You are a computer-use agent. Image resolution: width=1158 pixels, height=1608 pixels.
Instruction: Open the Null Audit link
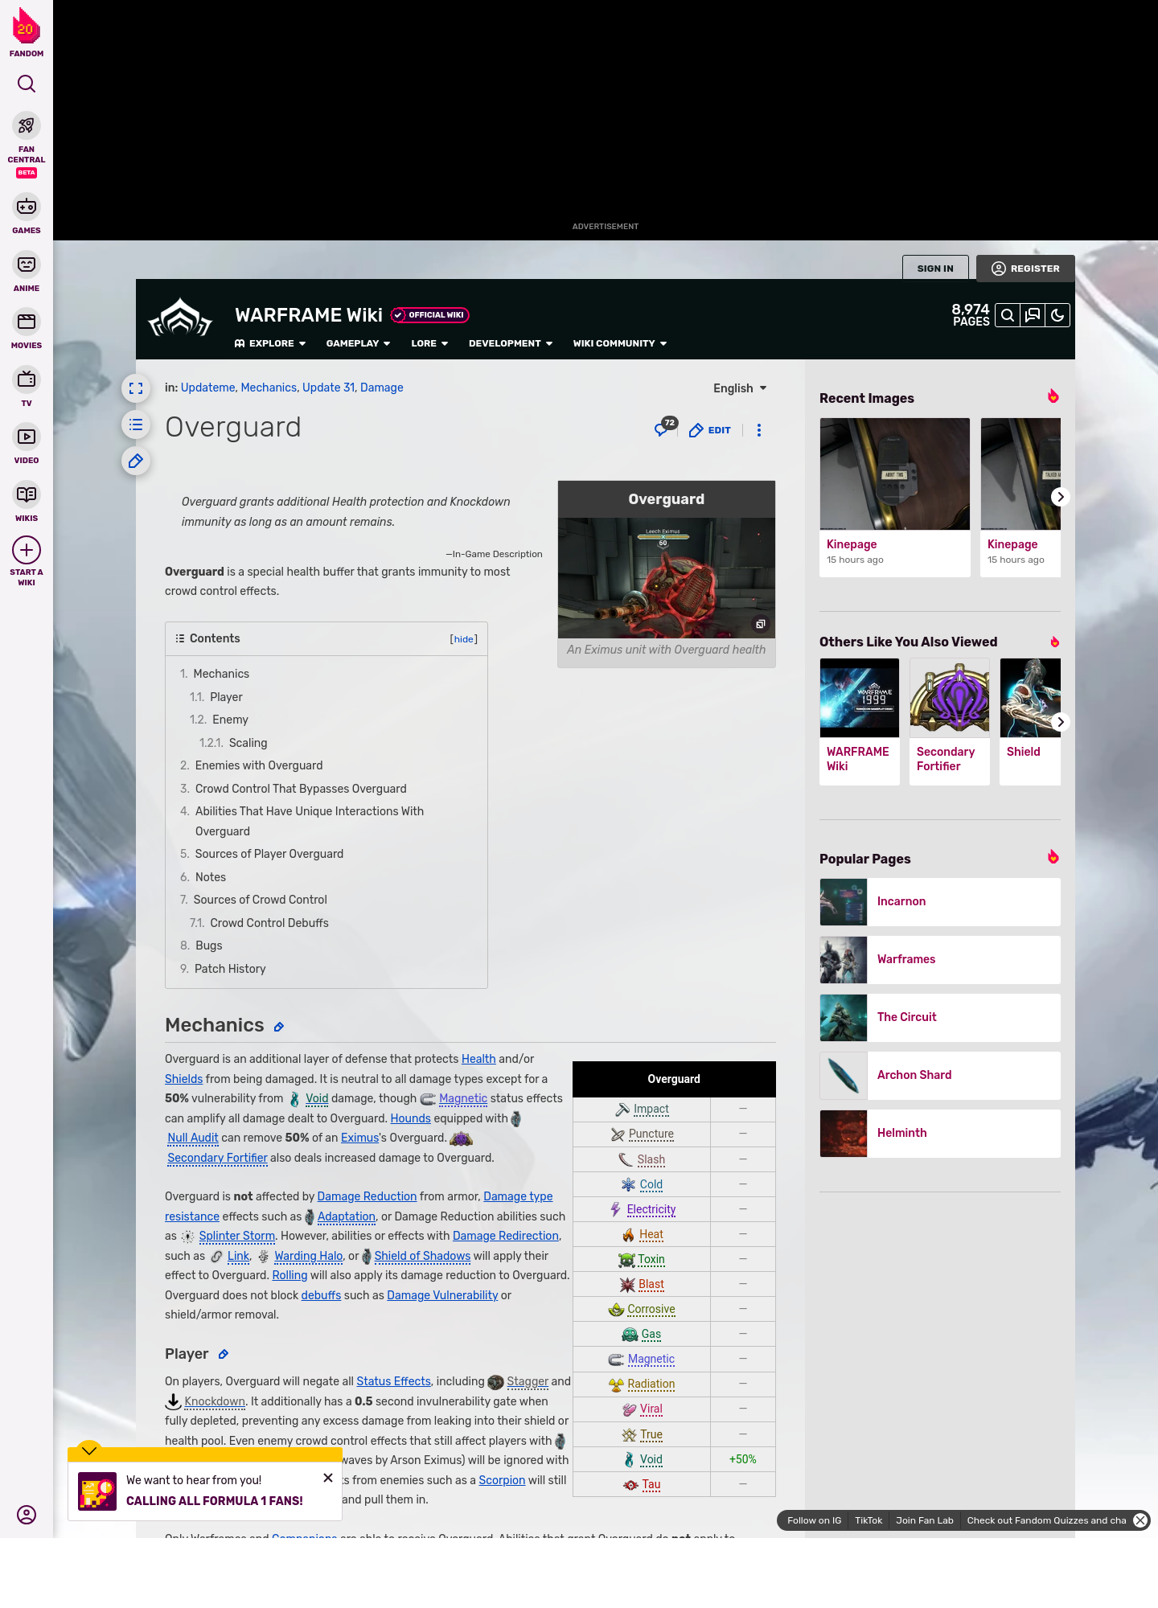[x=193, y=1138]
